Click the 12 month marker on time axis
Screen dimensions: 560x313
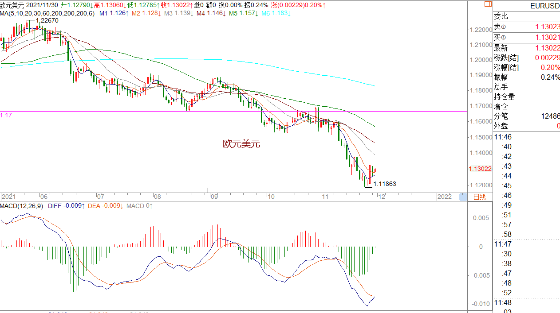tap(381, 197)
